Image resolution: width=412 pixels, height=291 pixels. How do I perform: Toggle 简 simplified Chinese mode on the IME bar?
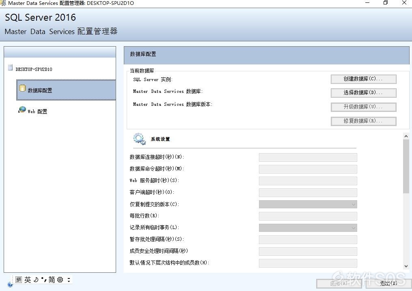pos(52,280)
